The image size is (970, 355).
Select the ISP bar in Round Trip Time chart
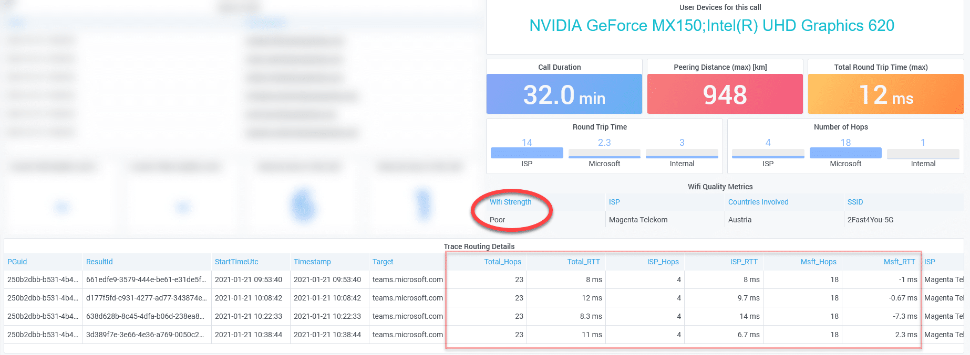527,153
